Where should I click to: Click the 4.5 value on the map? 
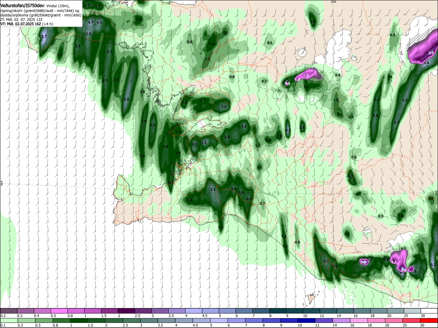(288, 130)
